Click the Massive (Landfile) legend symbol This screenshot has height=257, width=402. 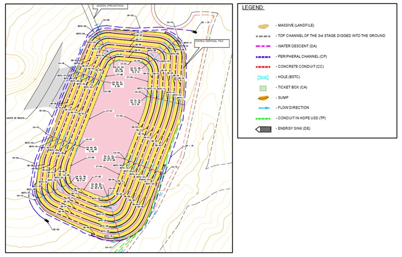click(263, 26)
